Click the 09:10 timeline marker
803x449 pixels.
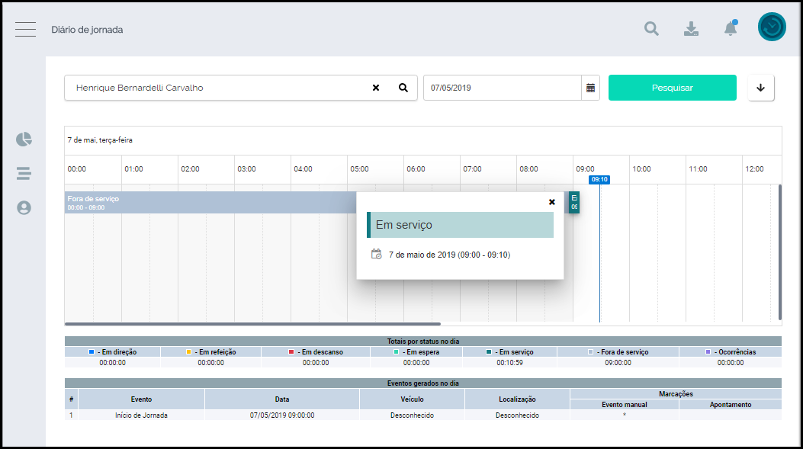coord(599,180)
